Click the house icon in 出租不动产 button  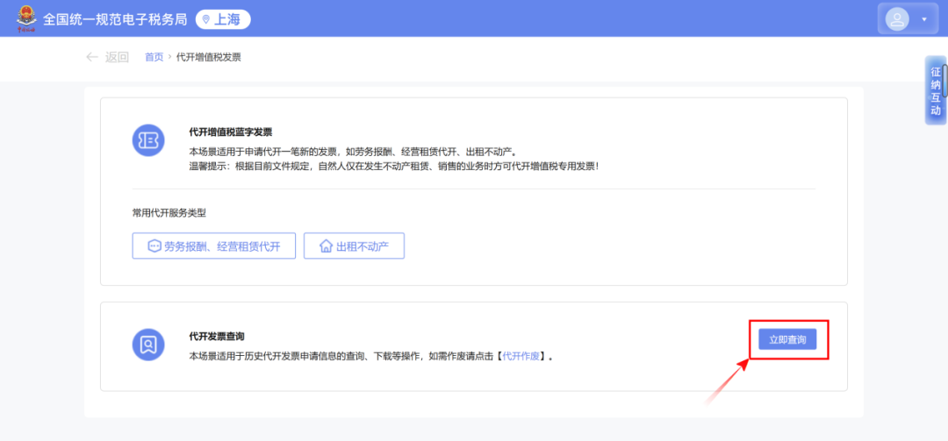tap(326, 245)
